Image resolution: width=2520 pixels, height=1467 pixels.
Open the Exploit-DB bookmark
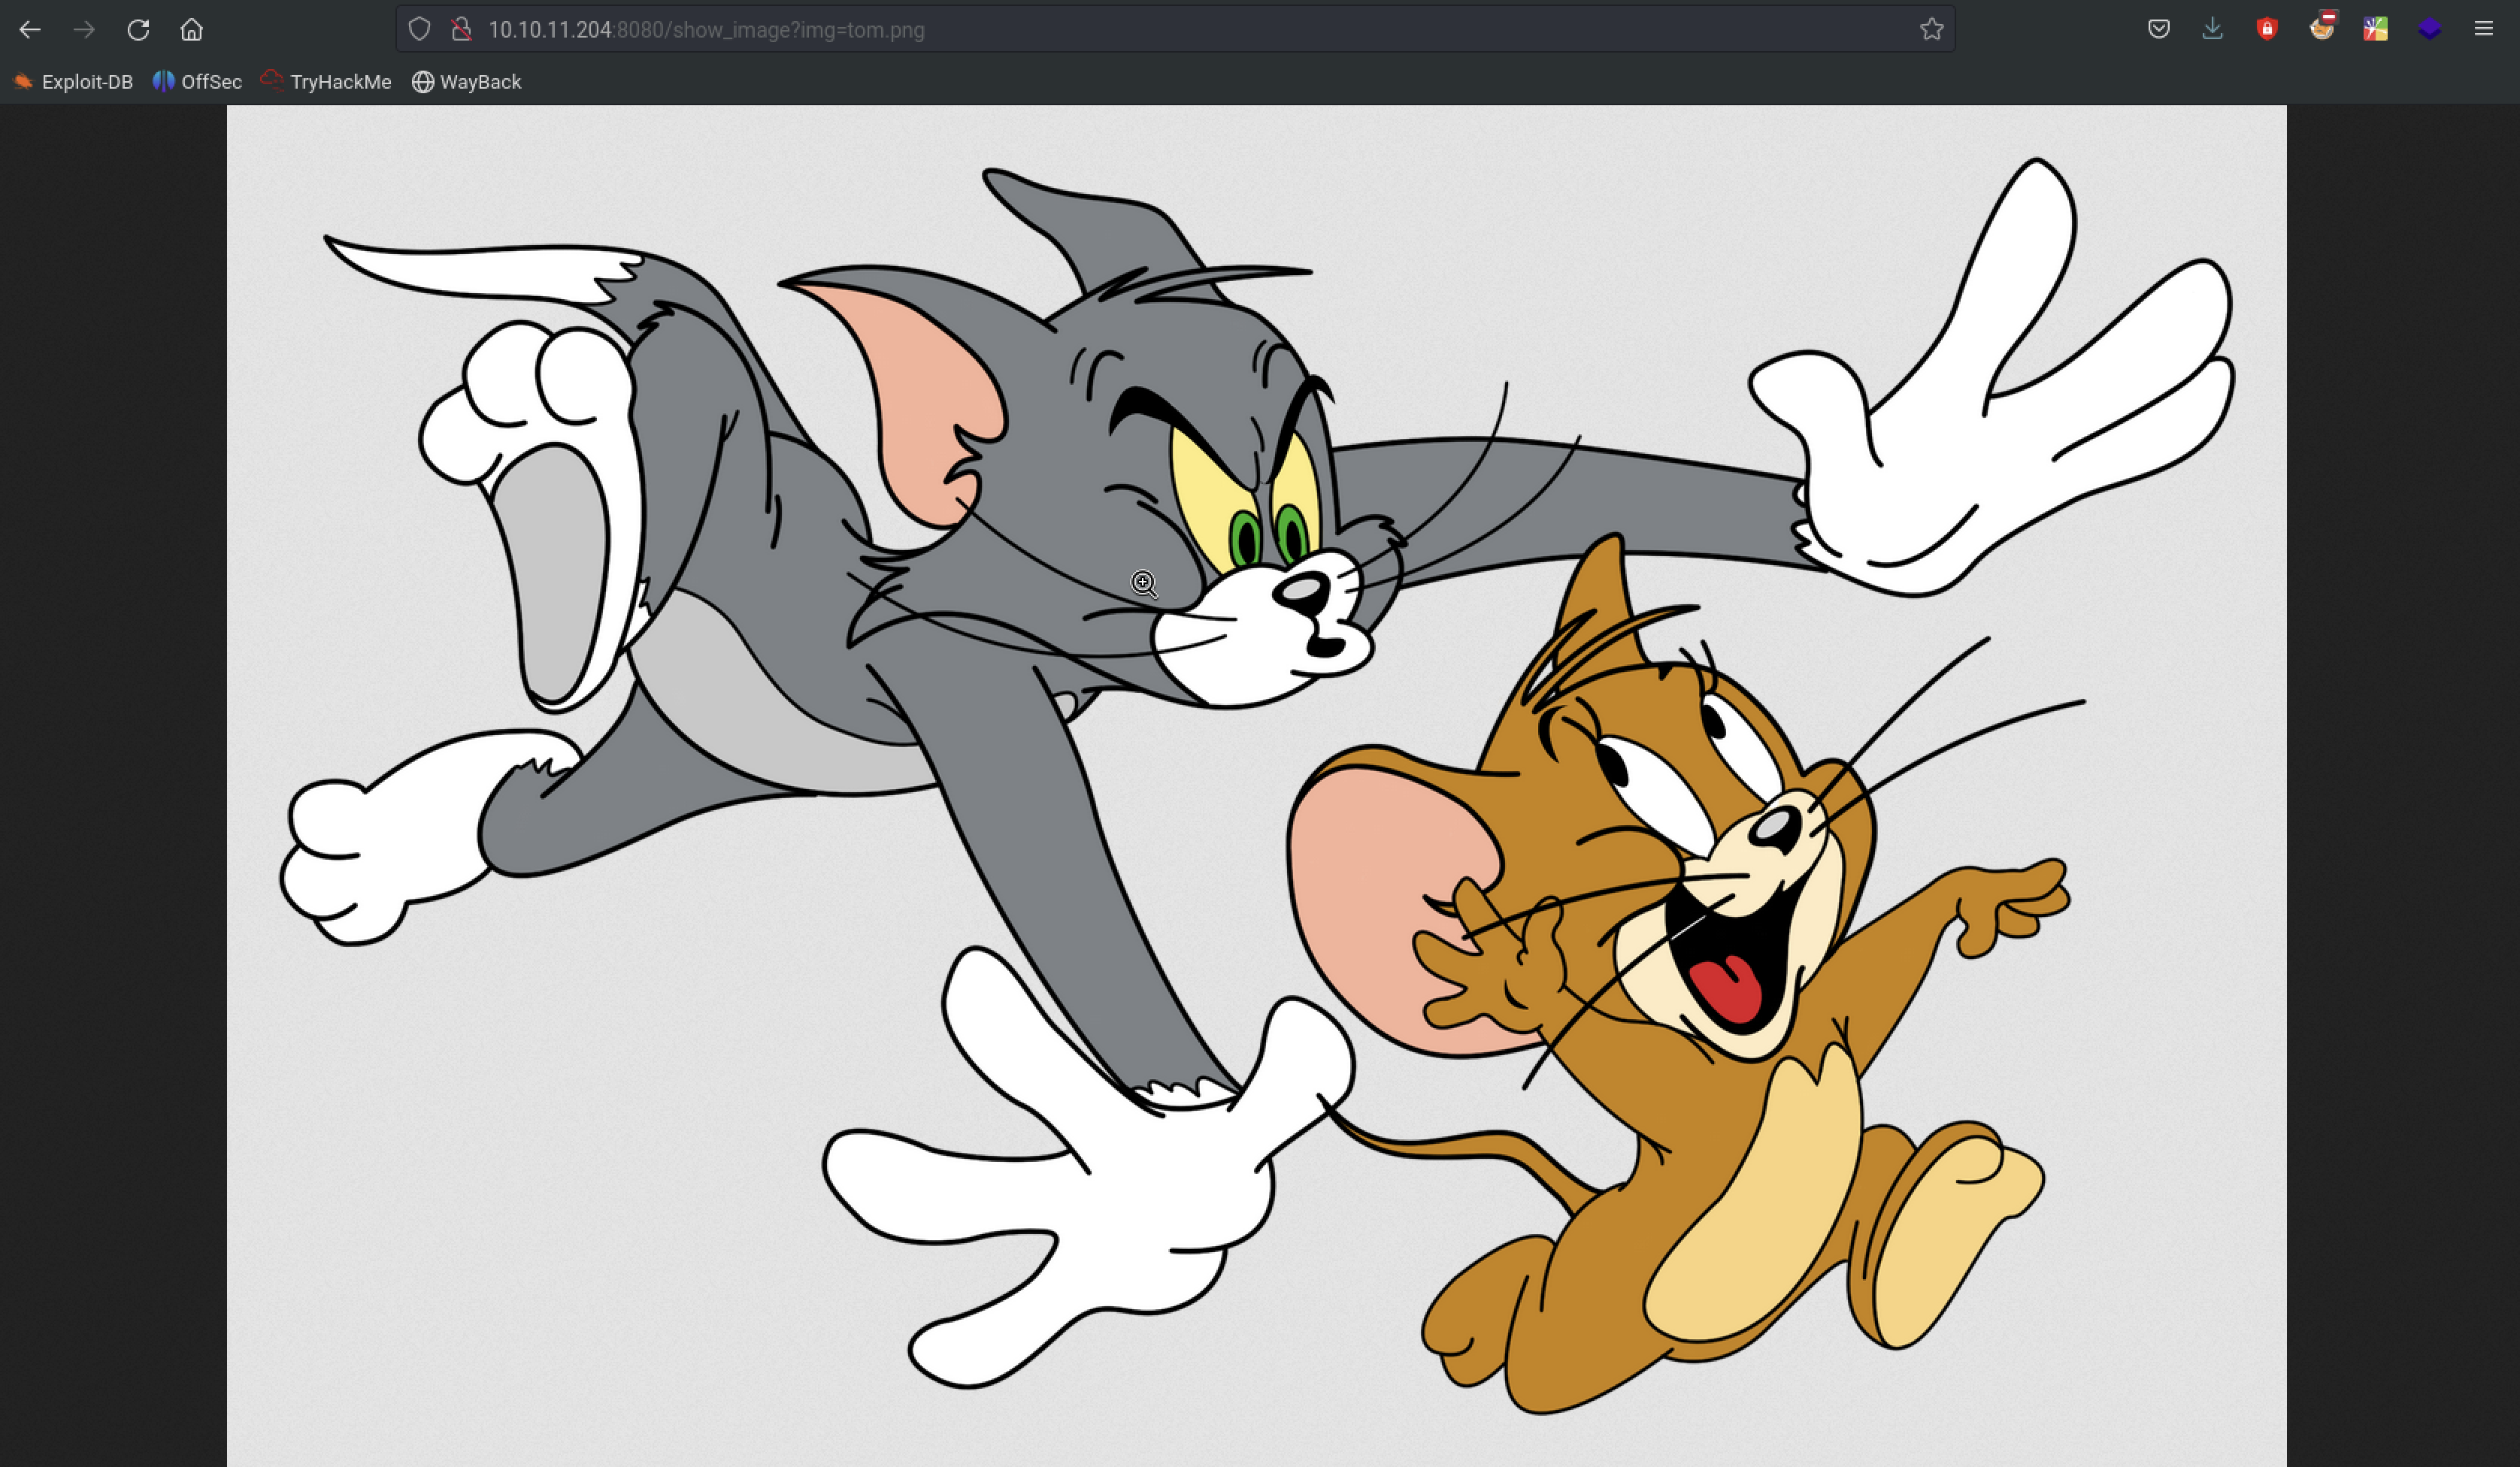73,82
